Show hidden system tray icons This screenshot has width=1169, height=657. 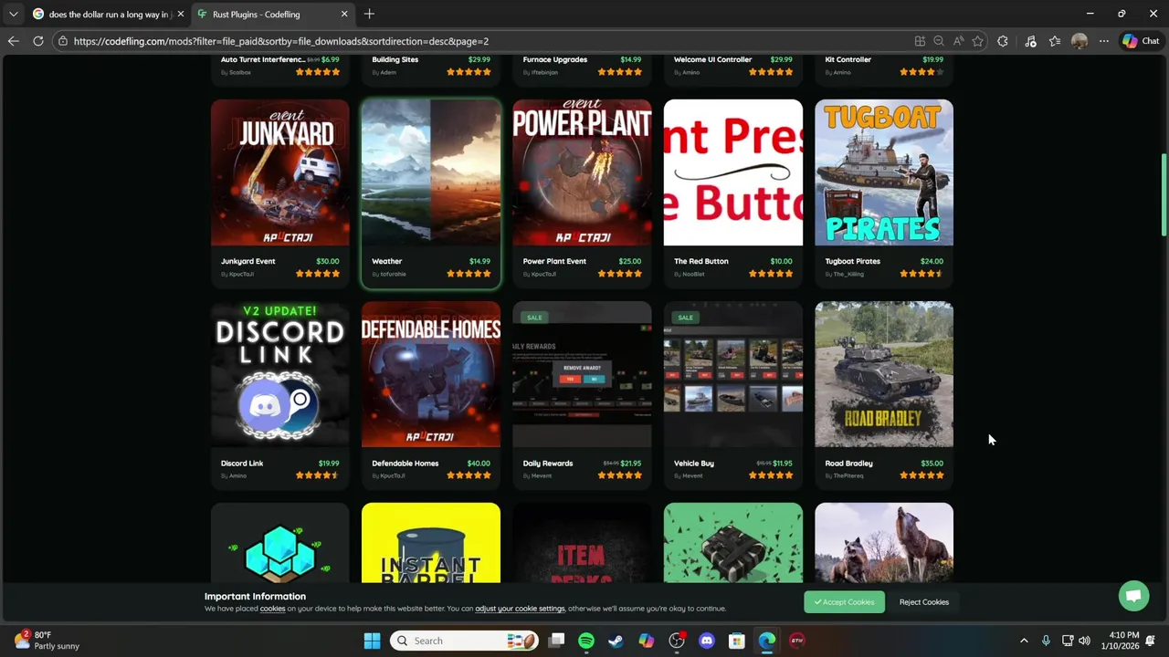[x=1024, y=641]
